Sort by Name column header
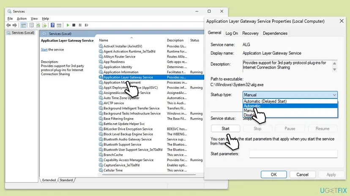The image size is (350, 196). (x=132, y=40)
